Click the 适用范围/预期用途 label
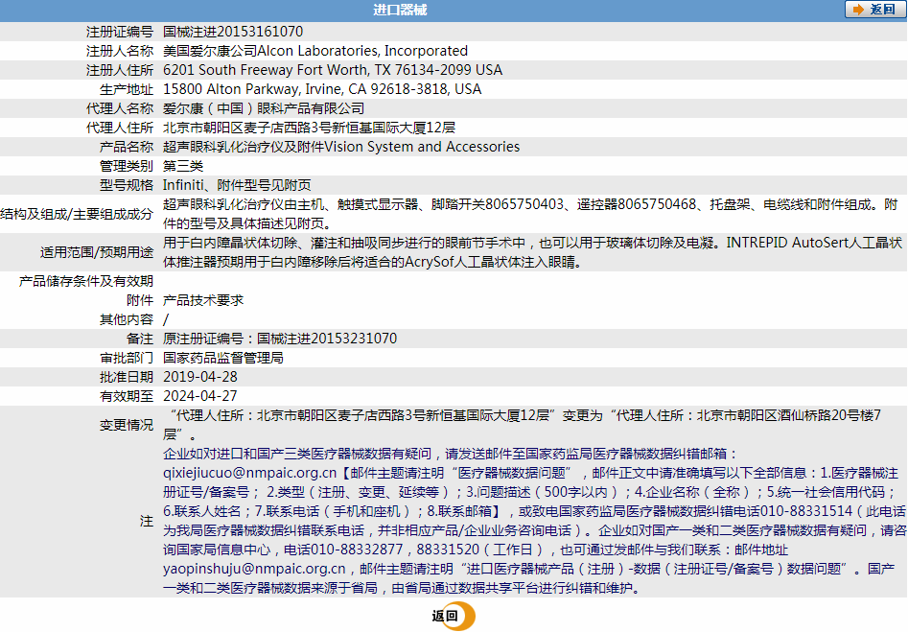 [97, 252]
